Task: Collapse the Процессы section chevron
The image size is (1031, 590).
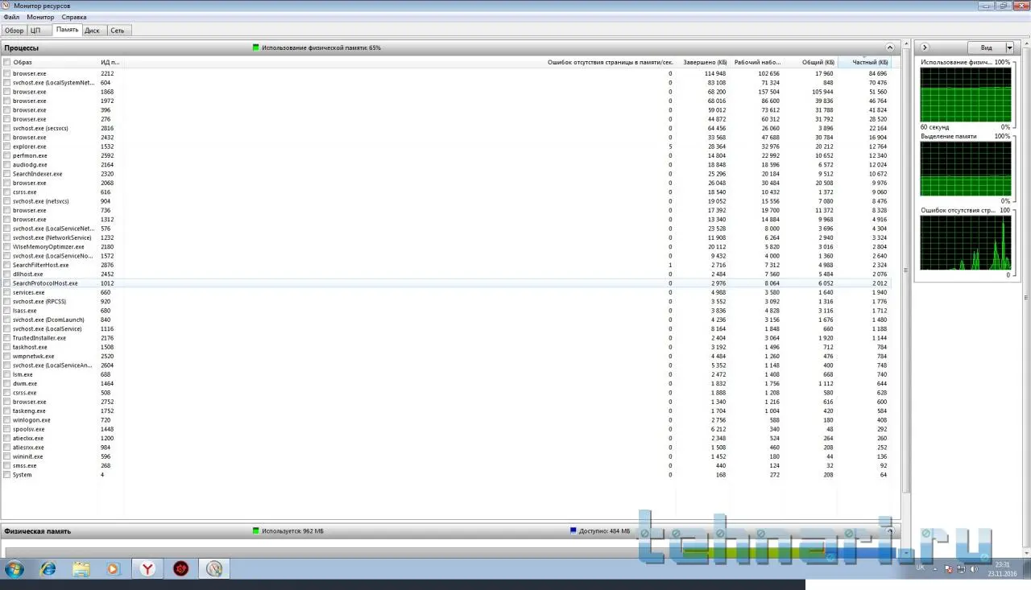Action: [890, 47]
